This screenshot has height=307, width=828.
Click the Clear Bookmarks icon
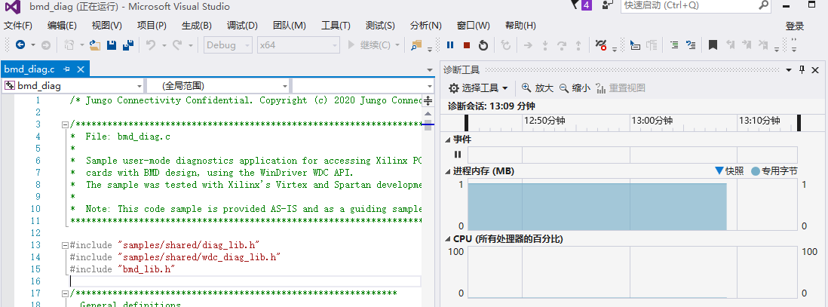click(x=762, y=45)
